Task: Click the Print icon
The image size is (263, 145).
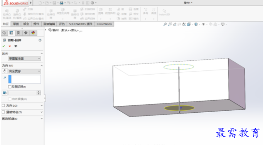Action: [x=61, y=3]
